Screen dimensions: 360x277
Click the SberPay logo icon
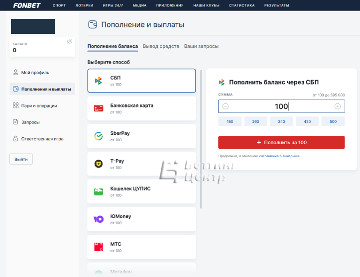coord(99,136)
